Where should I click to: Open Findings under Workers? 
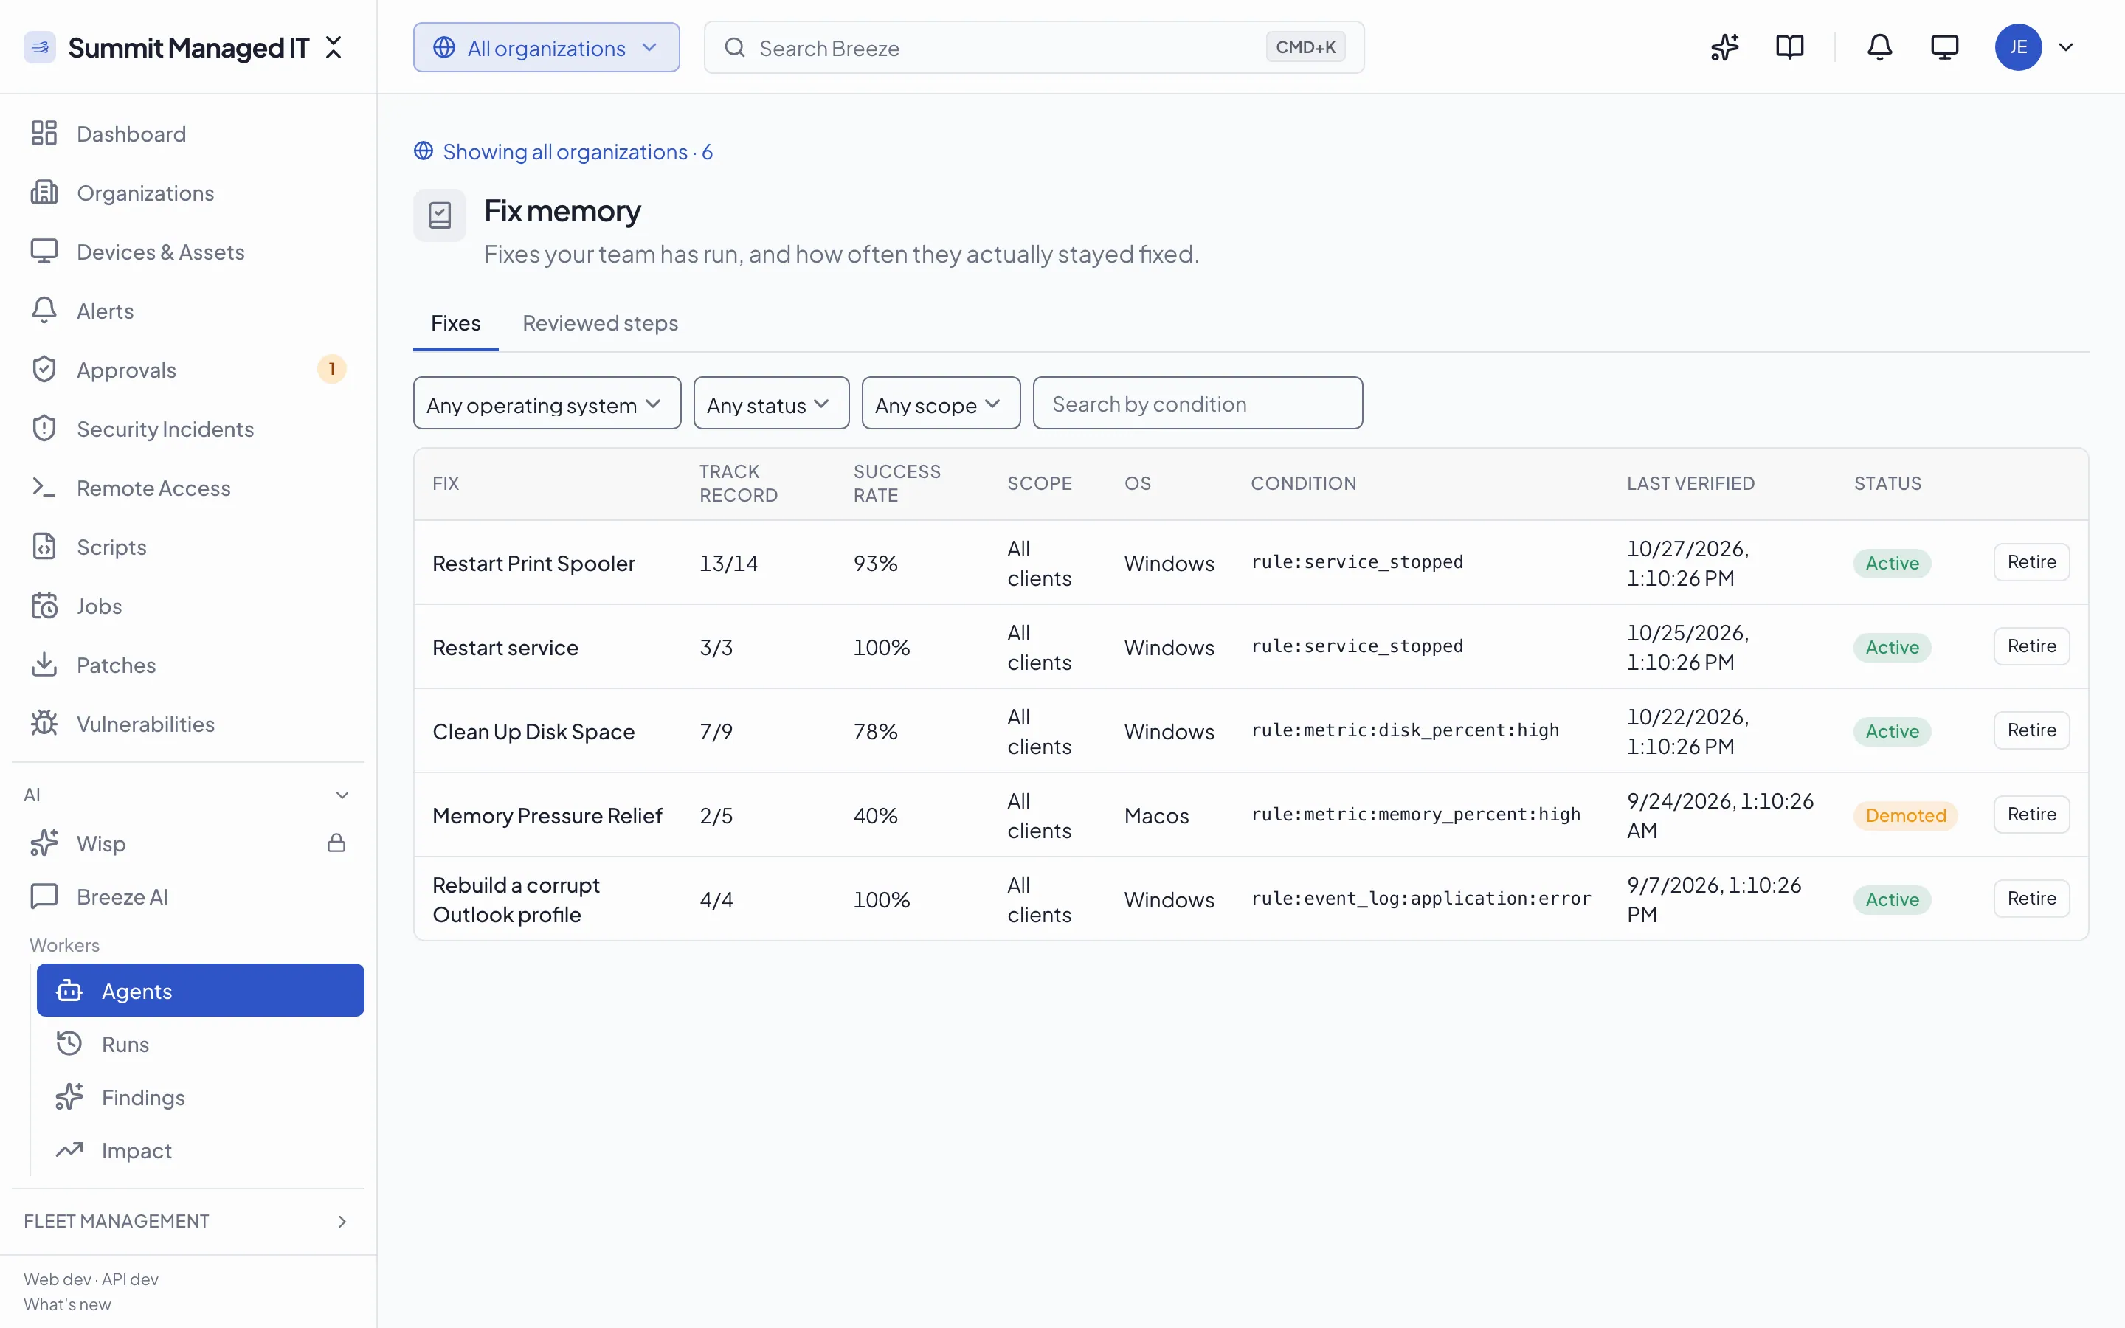click(200, 1097)
